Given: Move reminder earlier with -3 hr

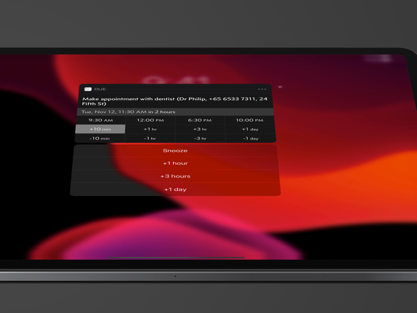Looking at the screenshot, I should coord(200,138).
